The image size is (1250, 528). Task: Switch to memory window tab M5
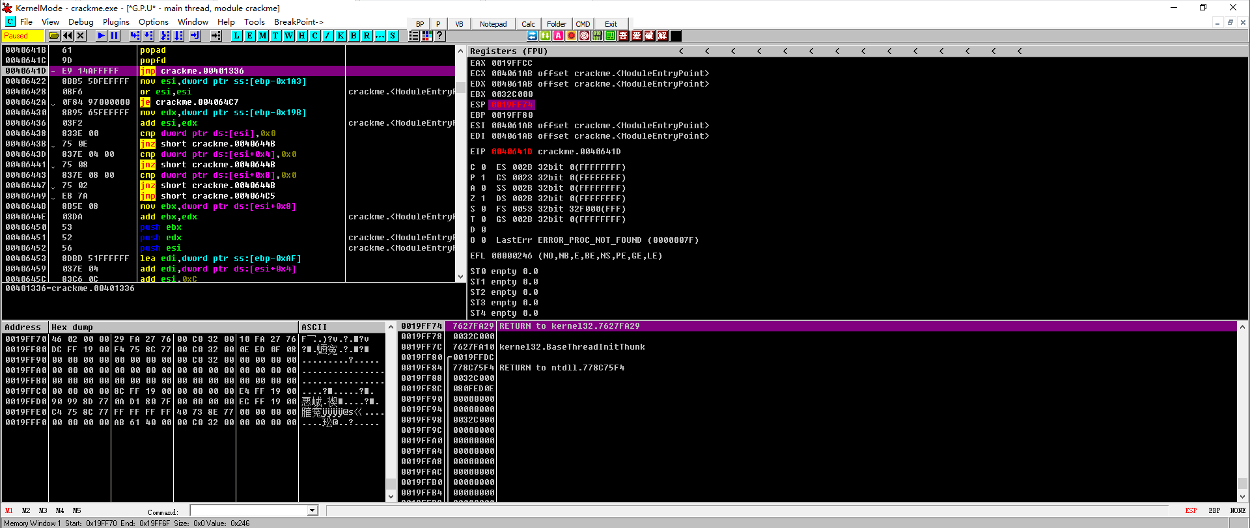pos(77,511)
